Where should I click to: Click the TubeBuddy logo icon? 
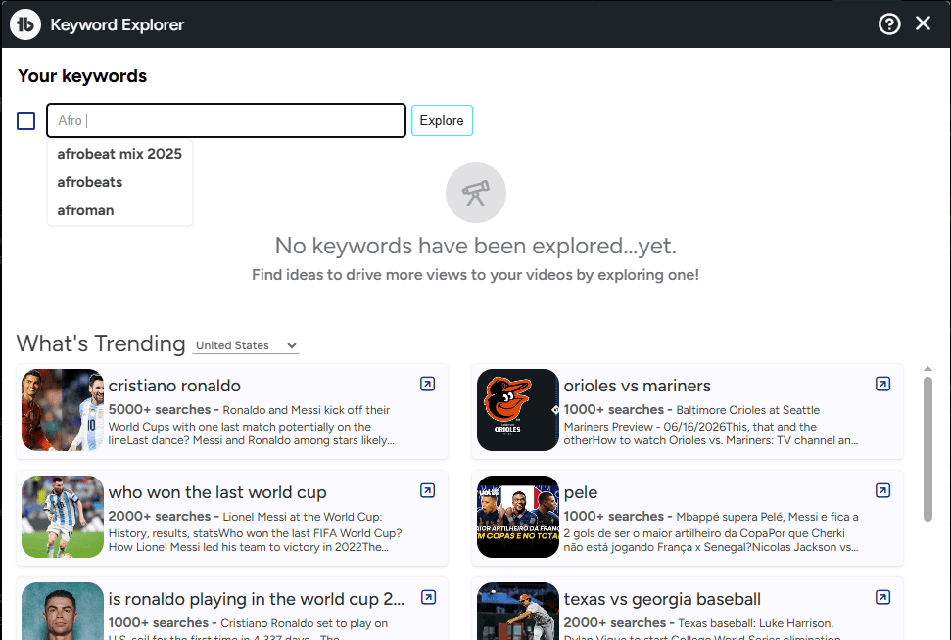point(25,24)
